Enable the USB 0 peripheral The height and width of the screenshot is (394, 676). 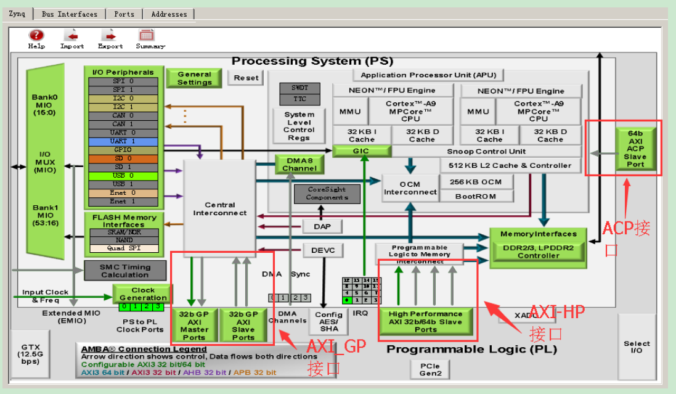click(123, 175)
